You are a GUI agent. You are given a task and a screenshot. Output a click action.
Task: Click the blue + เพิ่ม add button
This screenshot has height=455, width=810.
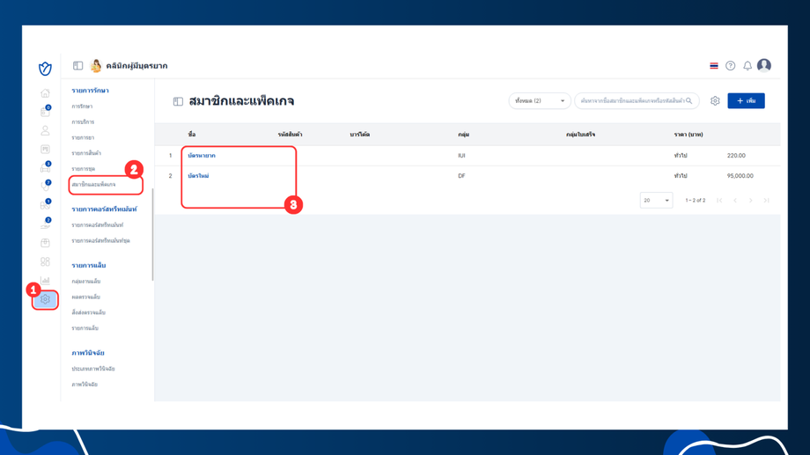(x=746, y=100)
